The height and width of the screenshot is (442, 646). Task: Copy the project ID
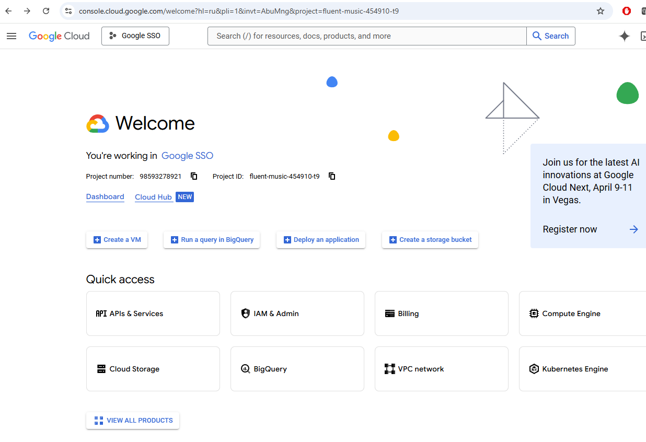tap(332, 176)
